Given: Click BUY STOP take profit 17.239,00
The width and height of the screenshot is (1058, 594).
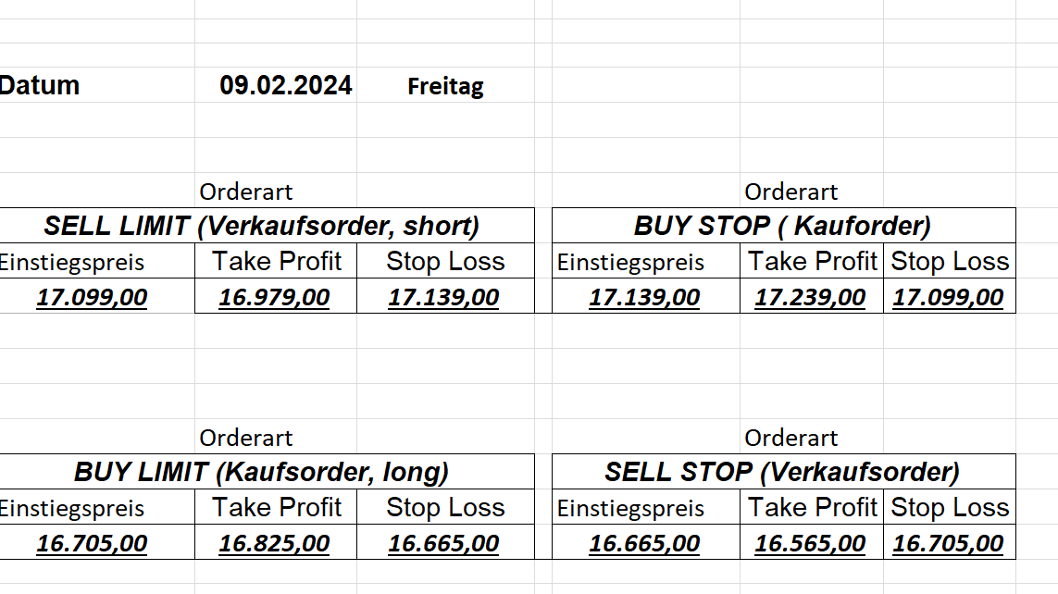Looking at the screenshot, I should click(810, 298).
